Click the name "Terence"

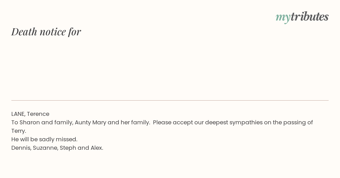click(x=38, y=114)
